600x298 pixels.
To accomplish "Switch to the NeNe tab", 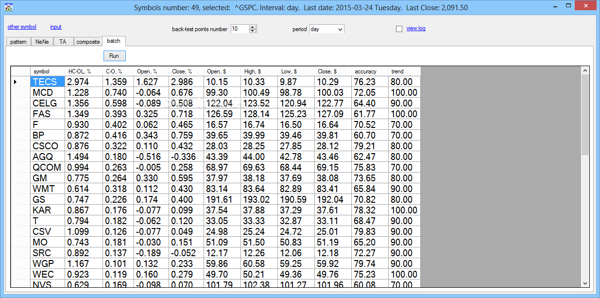I will tap(42, 42).
